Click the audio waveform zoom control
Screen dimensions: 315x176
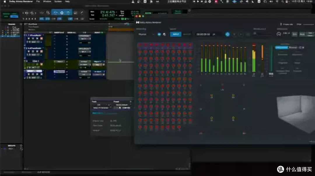tap(32, 13)
